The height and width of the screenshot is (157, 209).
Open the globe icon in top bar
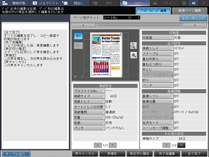tap(184, 3)
